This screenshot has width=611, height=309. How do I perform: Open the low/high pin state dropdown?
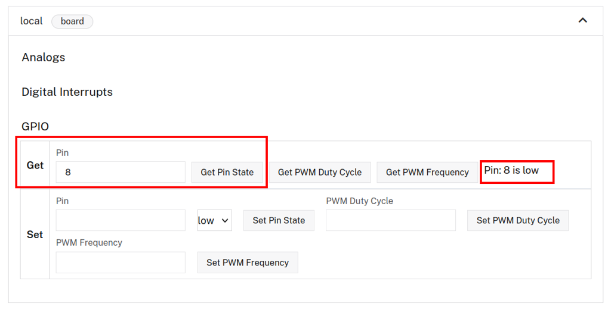click(214, 220)
